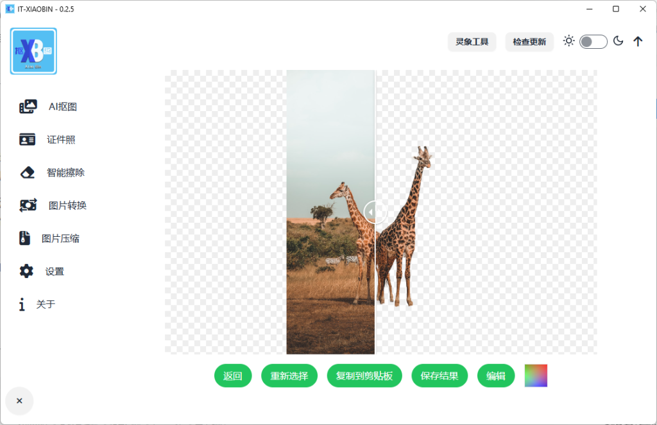
Task: Toggle the light/dark theme switch
Action: click(x=593, y=42)
